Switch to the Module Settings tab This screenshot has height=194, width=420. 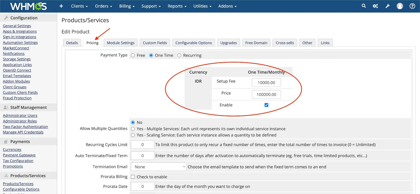(x=120, y=43)
